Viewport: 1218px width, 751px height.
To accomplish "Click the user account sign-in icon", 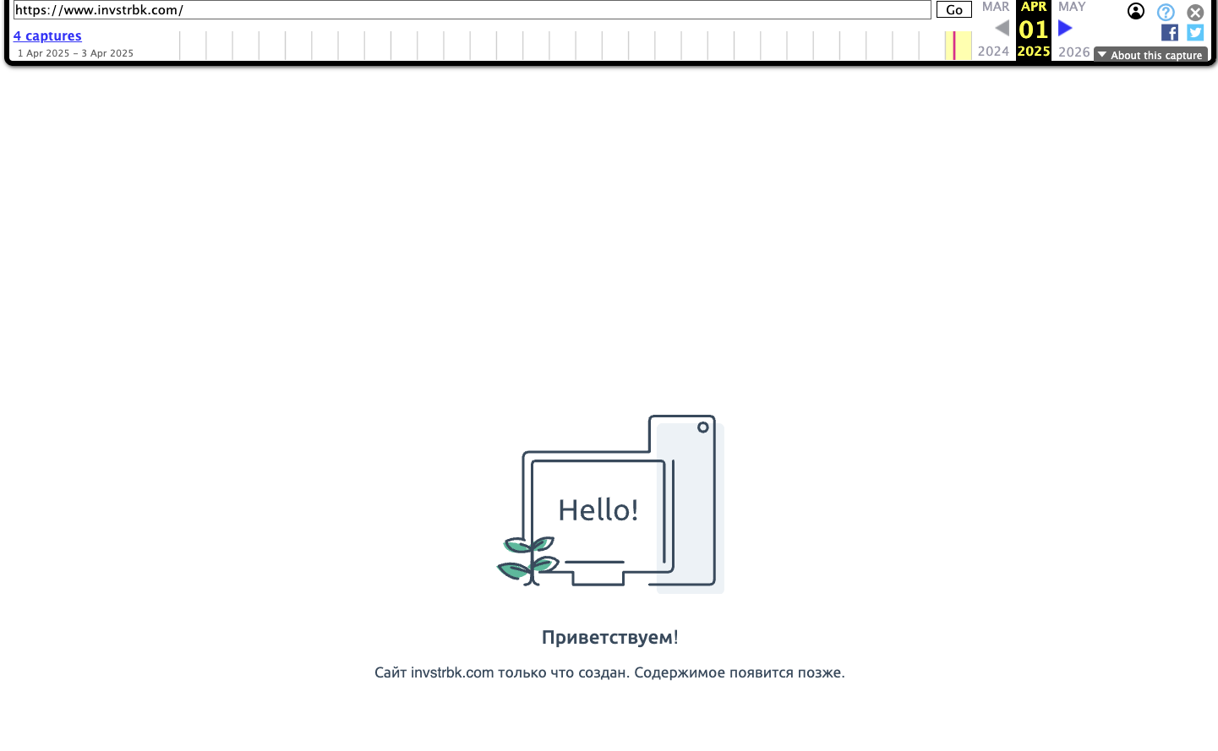I will tap(1136, 11).
